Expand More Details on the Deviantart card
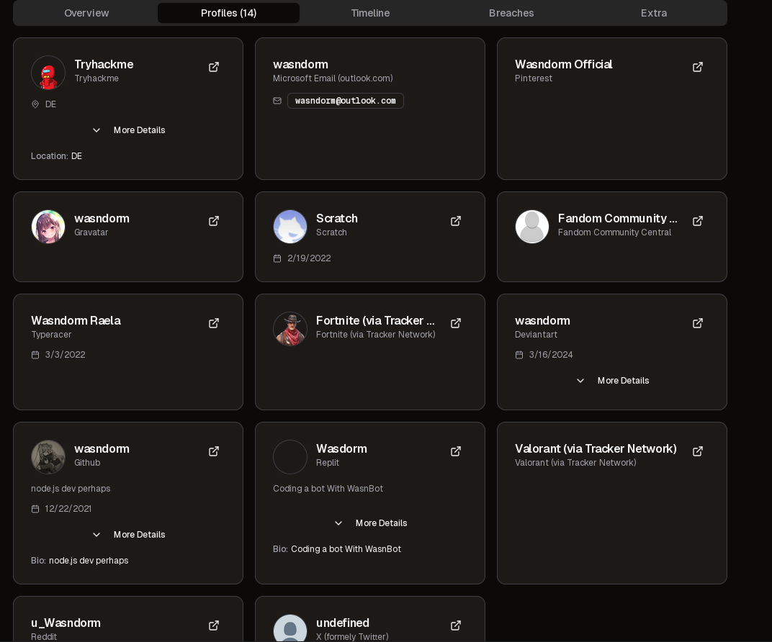 click(x=612, y=381)
